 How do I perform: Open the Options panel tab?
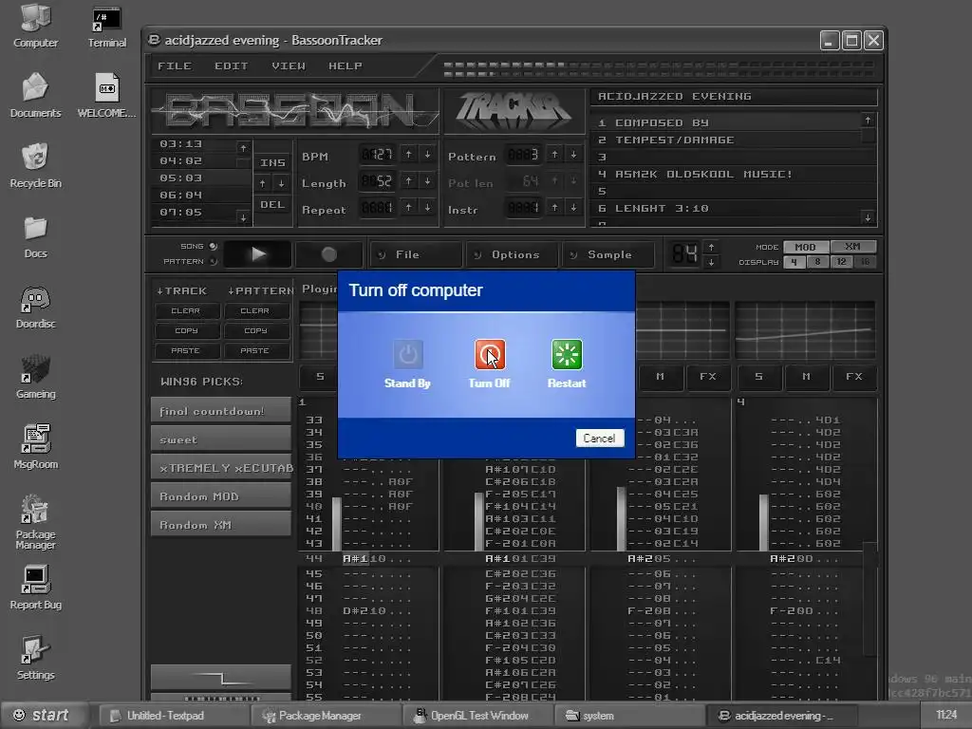click(512, 254)
